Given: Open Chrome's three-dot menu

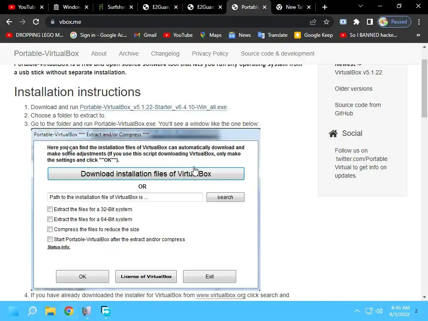Looking at the screenshot, I should pos(419,22).
